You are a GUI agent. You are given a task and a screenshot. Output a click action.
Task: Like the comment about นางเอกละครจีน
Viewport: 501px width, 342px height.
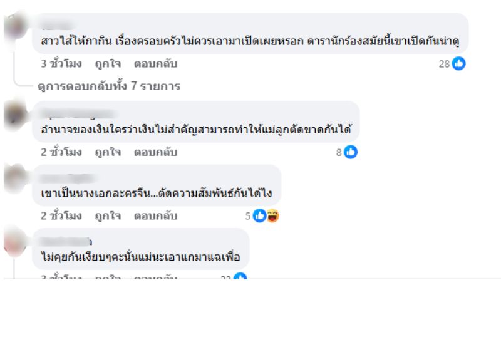pos(108,215)
